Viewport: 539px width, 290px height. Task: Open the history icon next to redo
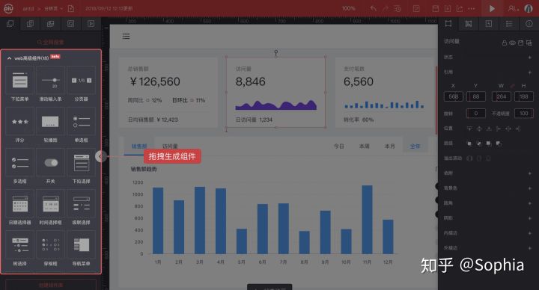(398, 8)
